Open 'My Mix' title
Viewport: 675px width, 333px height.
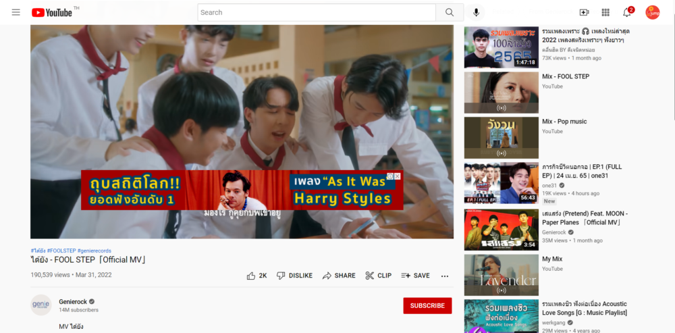click(x=552, y=259)
